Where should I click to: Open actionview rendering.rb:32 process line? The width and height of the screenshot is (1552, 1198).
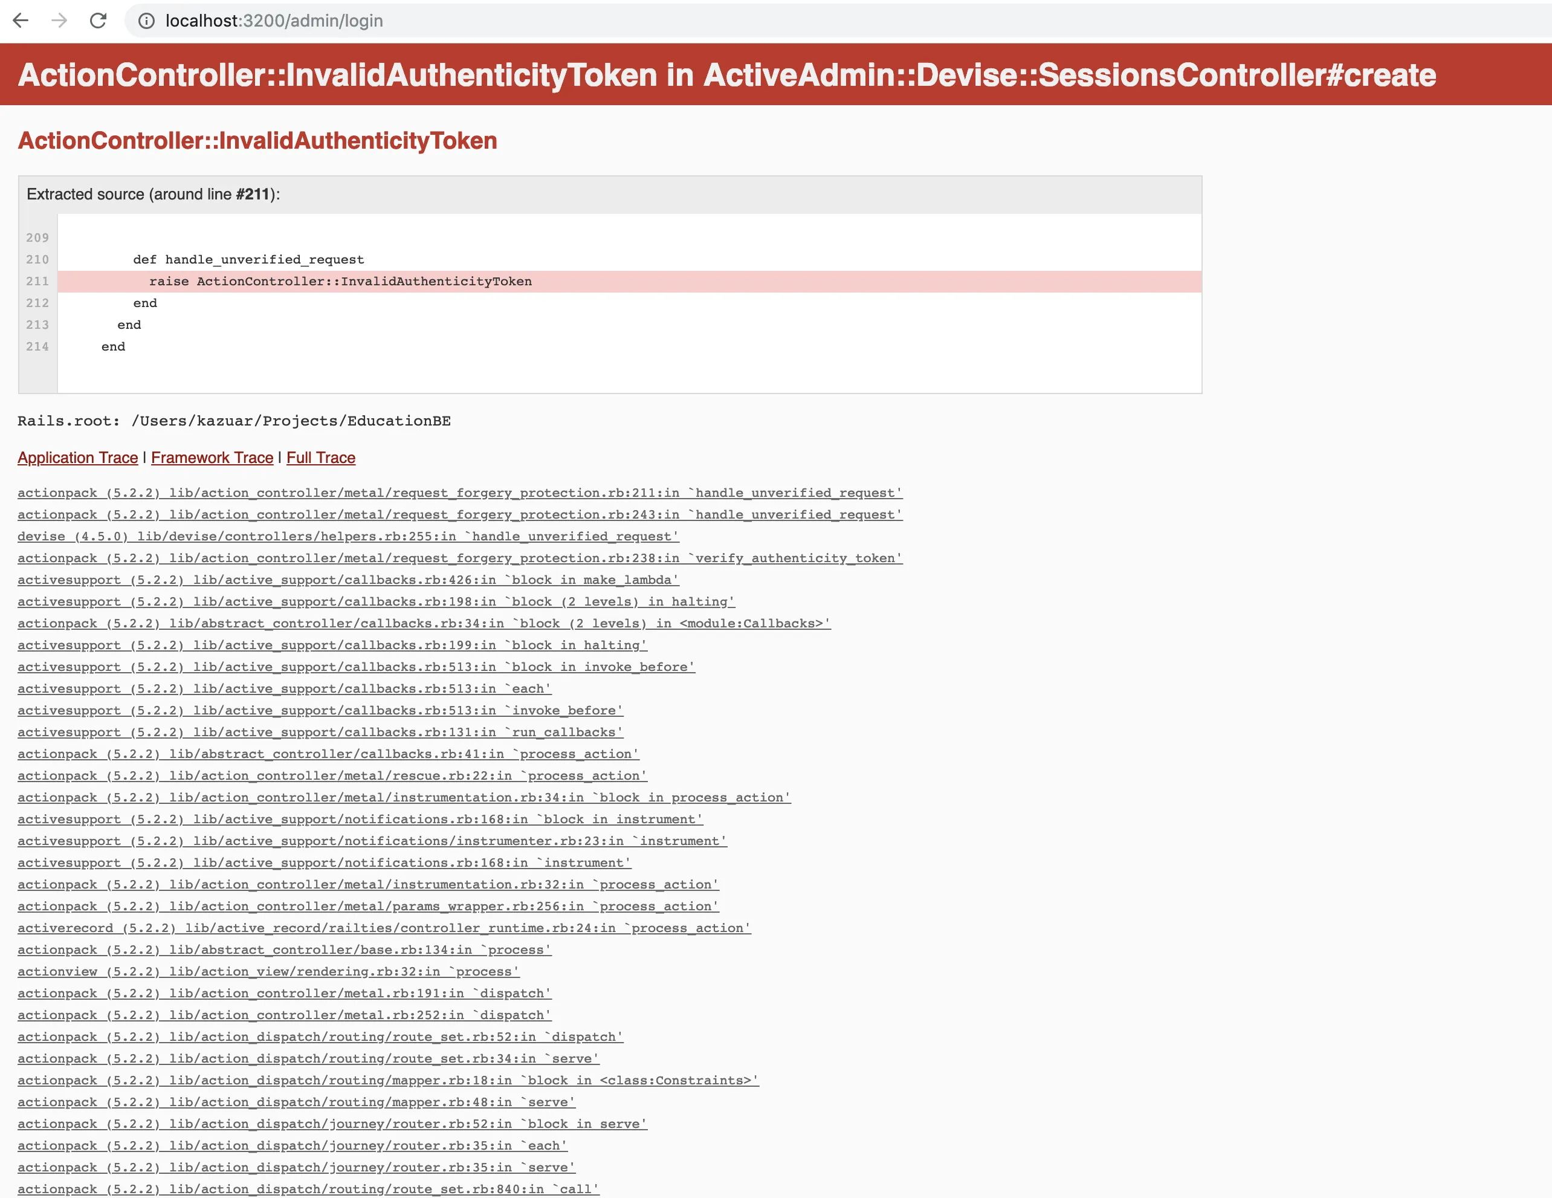[268, 971]
